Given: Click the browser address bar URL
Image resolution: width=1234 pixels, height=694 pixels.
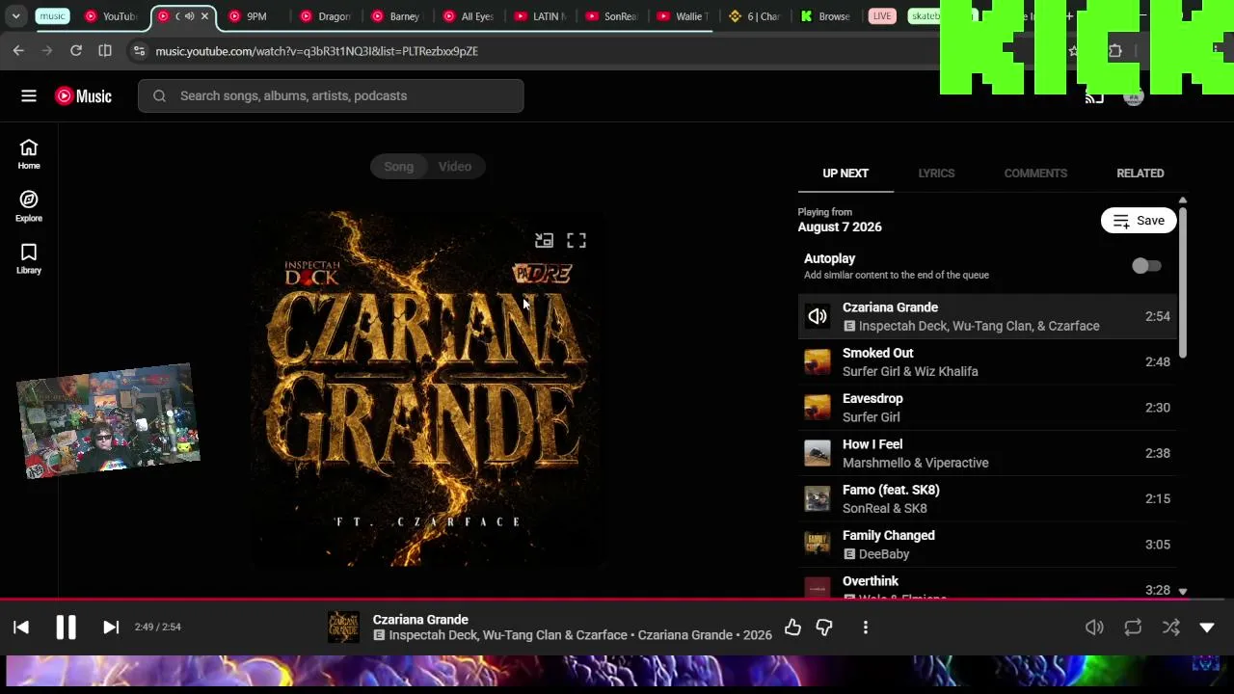Looking at the screenshot, I should [x=317, y=51].
